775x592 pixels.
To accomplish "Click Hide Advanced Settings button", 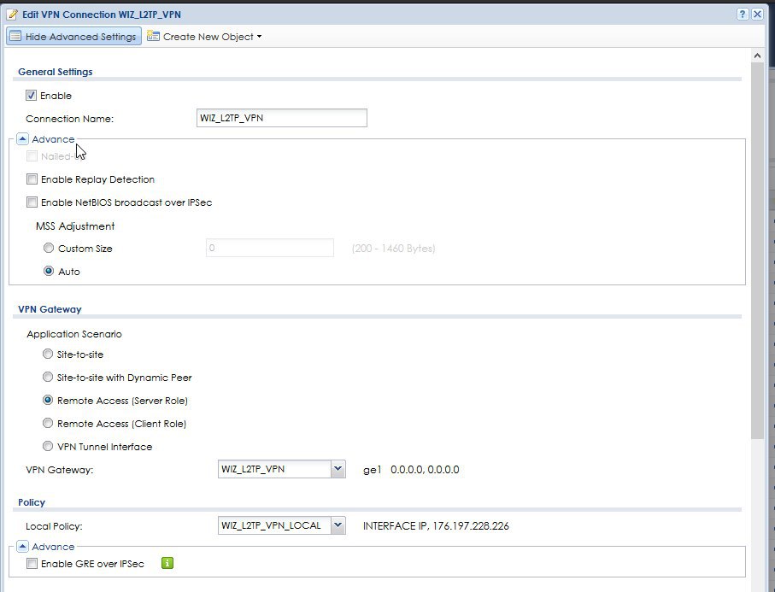I will coord(73,37).
